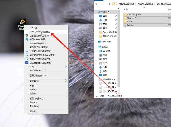Click the delete-file icon beside 删除文件
The height and width of the screenshot is (127, 171).
pos(27,59)
